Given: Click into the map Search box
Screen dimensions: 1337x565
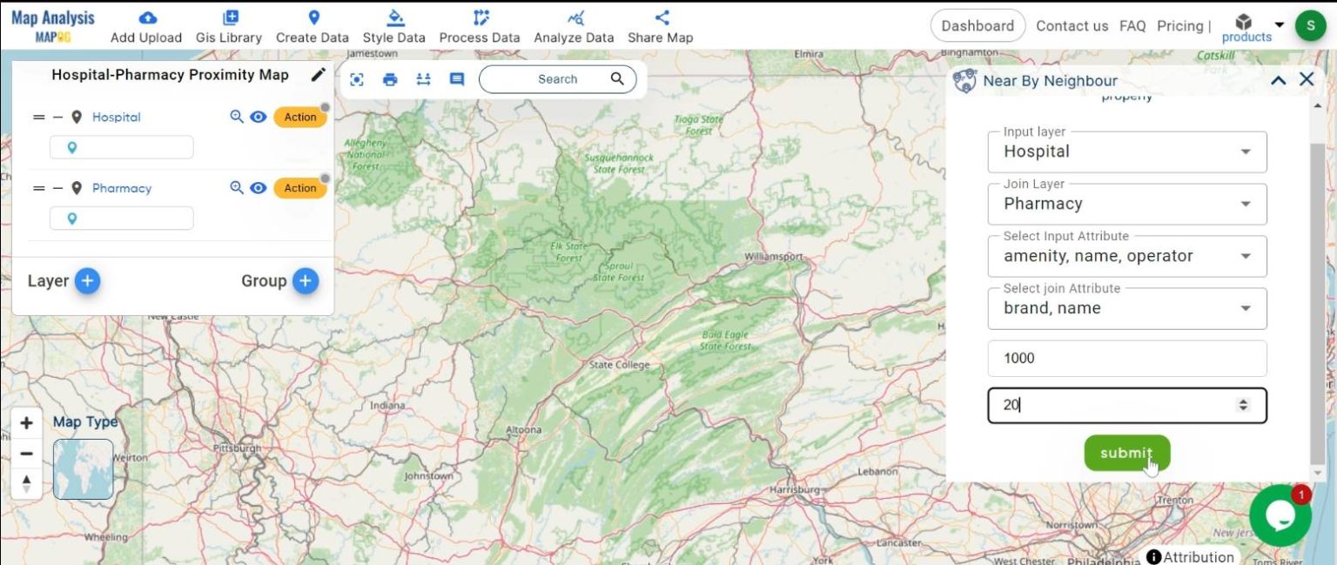Looking at the screenshot, I should coord(557,79).
